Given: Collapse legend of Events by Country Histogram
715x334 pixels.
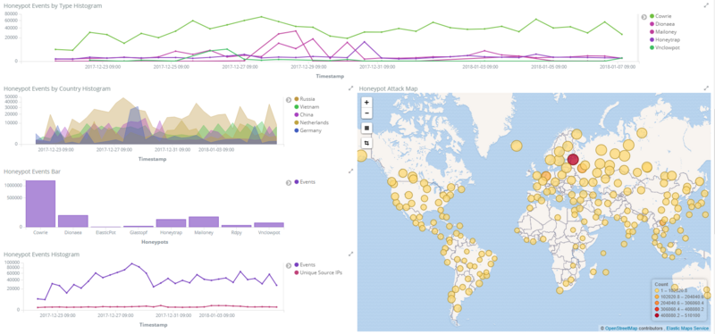Looking at the screenshot, I should [288, 99].
